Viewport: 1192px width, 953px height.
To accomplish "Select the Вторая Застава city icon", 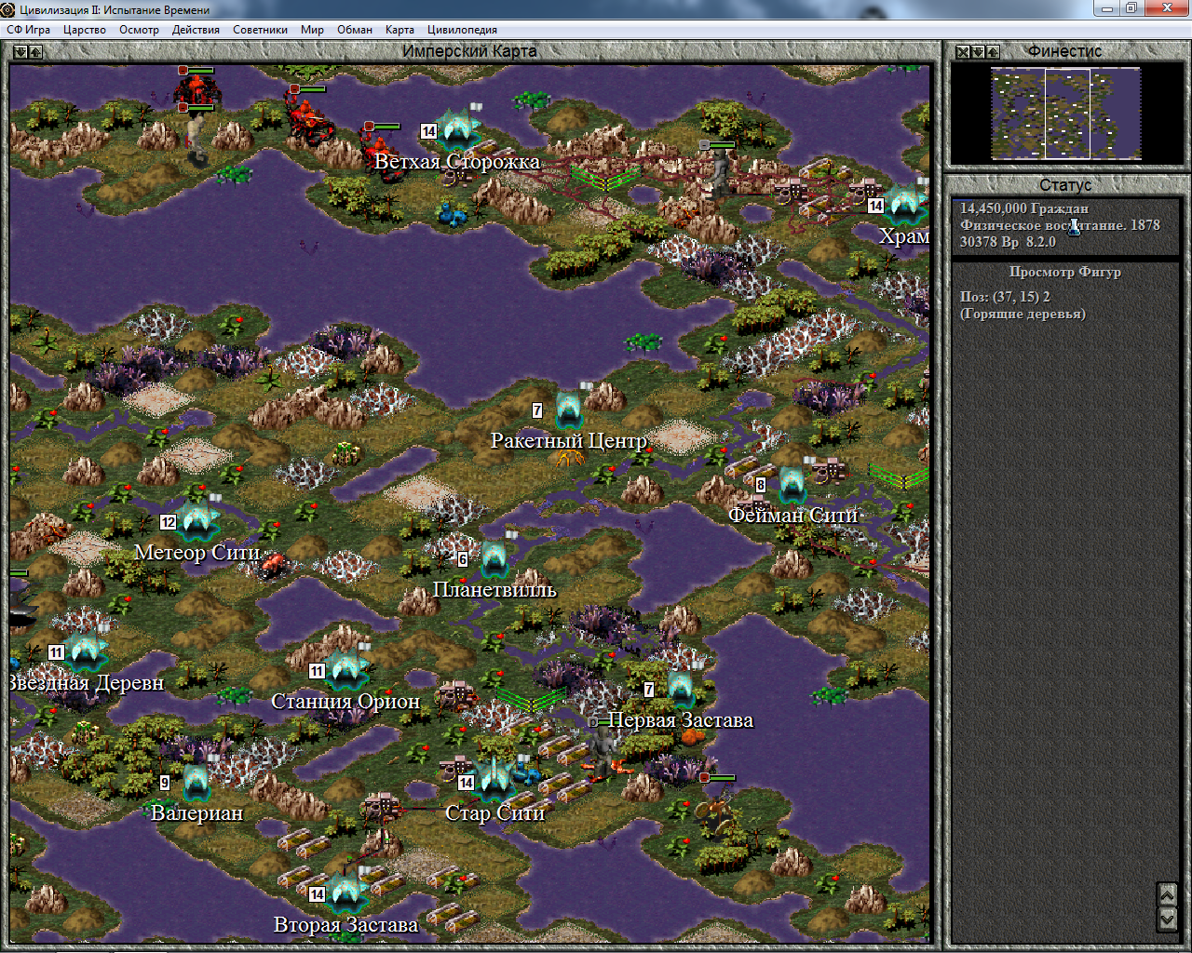I will pyautogui.click(x=345, y=893).
